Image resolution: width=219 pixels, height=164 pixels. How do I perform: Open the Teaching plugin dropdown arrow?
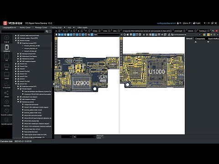click(x=64, y=27)
